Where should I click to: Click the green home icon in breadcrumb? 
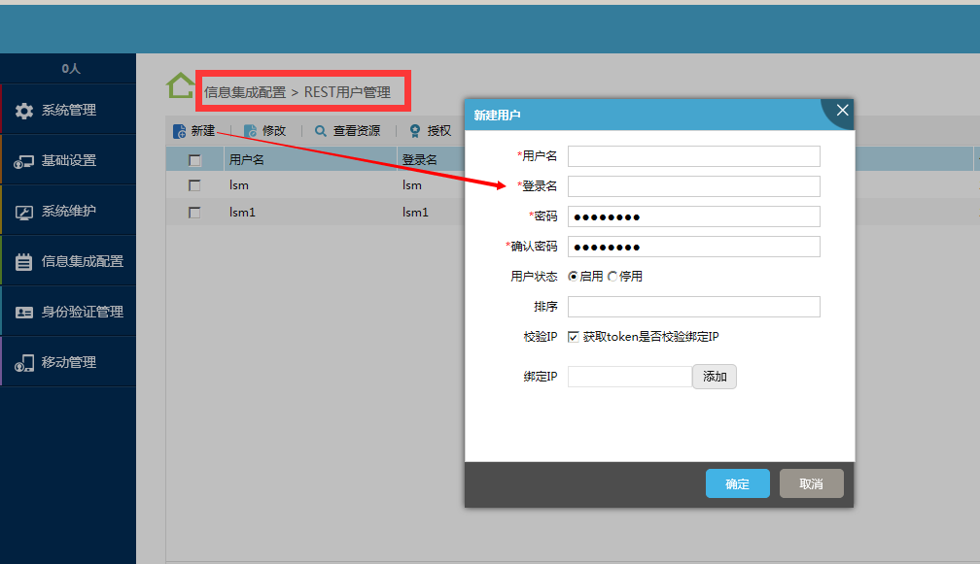coord(180,86)
